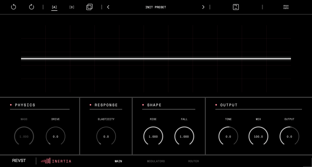Open the MODULATORS tab
The image size is (312, 167).
(x=156, y=161)
